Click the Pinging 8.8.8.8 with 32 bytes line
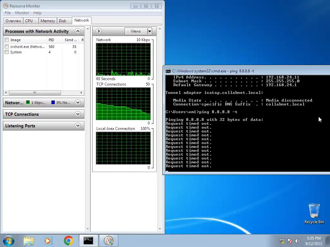 pos(214,120)
